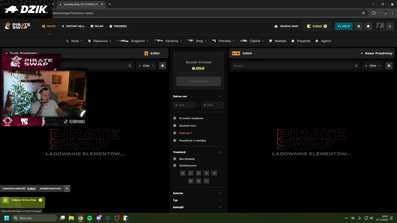Open the FREEBIES page

click(118, 26)
